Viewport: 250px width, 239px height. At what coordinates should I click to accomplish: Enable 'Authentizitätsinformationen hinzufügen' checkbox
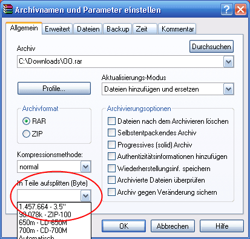[x=111, y=157]
